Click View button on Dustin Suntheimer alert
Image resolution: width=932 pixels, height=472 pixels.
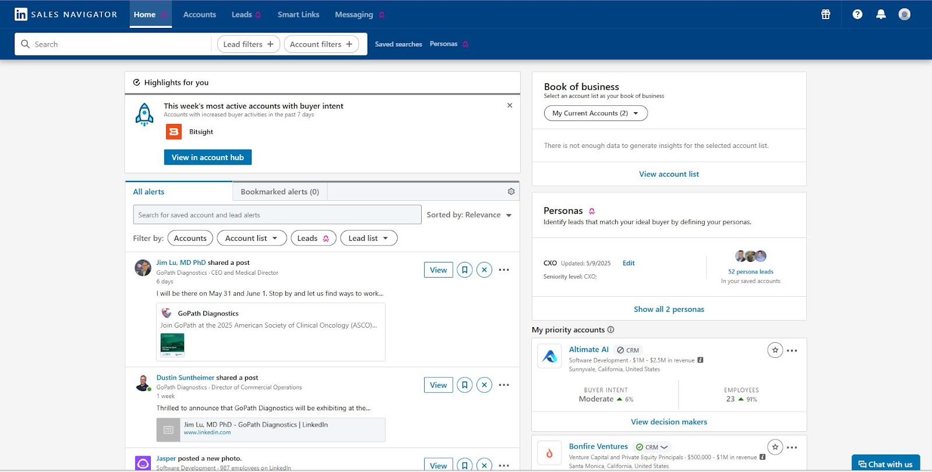pyautogui.click(x=438, y=385)
